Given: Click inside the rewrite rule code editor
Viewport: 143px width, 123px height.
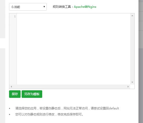Looking at the screenshot, I should [x=73, y=49].
